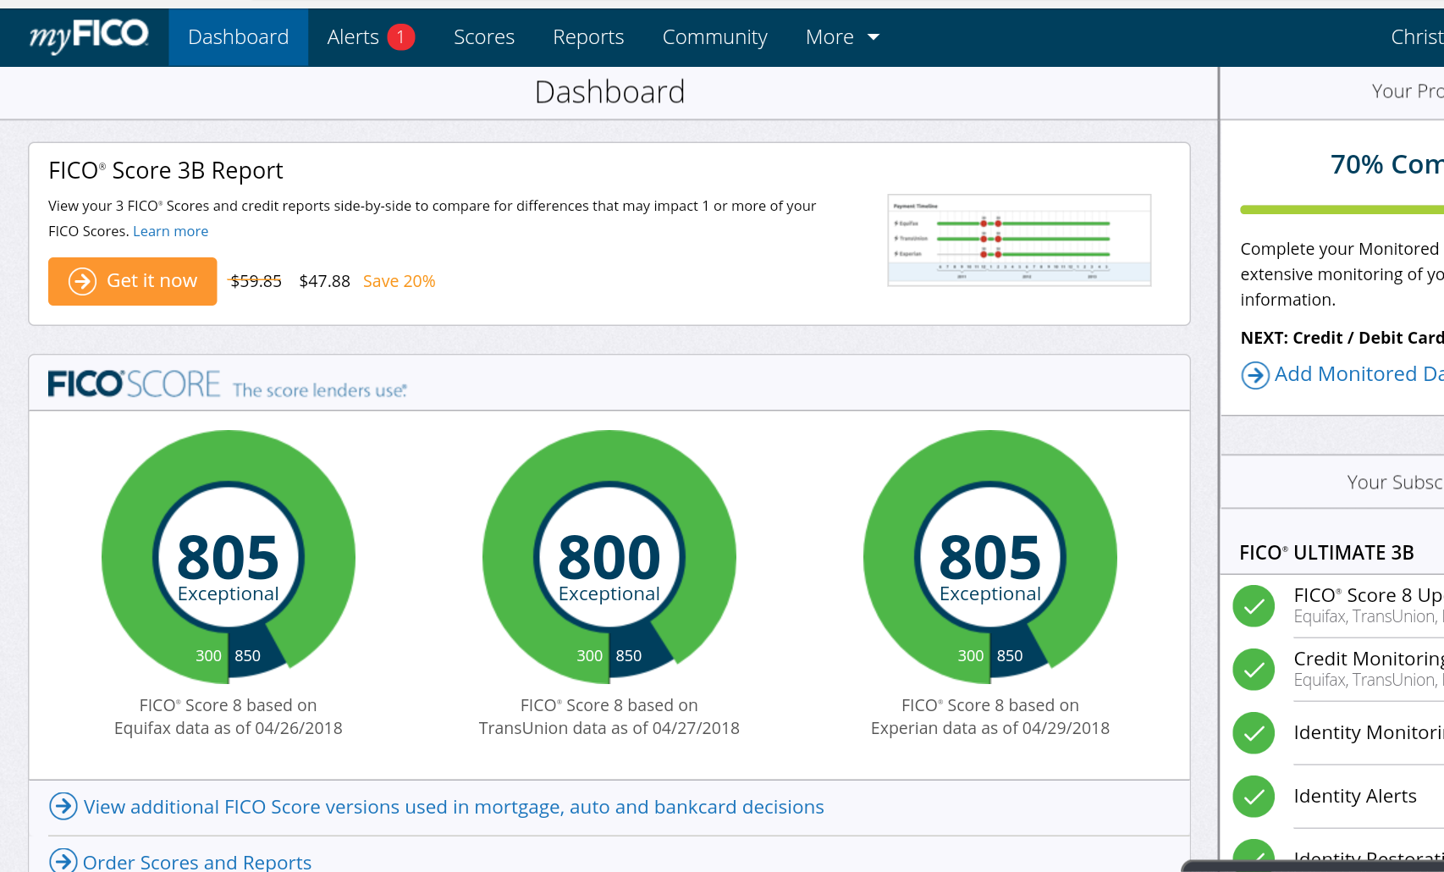Click the FICO Score logo header
The image size is (1444, 872).
(x=227, y=385)
